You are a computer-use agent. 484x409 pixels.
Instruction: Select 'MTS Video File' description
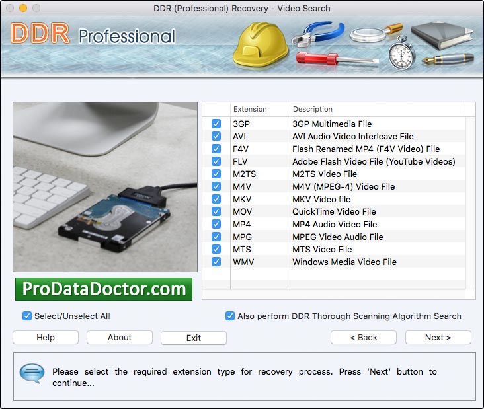click(322, 249)
